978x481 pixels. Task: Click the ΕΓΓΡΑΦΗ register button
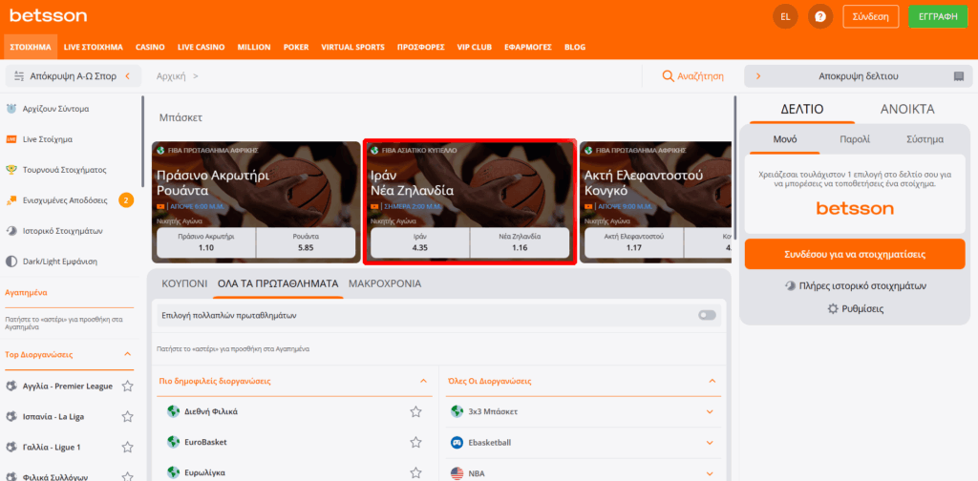[938, 17]
